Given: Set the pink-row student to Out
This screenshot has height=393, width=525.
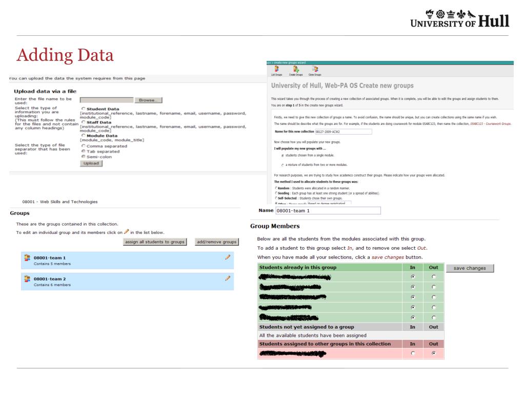Looking at the screenshot, I should 434,353.
